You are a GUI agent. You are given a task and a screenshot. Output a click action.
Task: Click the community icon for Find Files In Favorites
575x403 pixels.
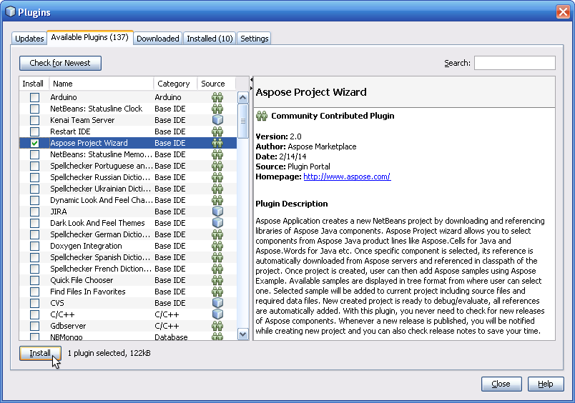[x=217, y=292]
